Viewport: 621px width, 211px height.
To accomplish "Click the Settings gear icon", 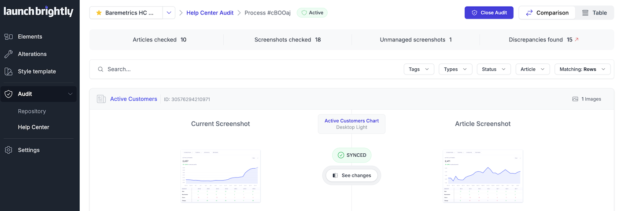I will 8,150.
